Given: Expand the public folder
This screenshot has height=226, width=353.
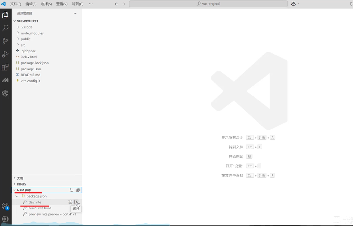Looking at the screenshot, I should pyautogui.click(x=47, y=39).
